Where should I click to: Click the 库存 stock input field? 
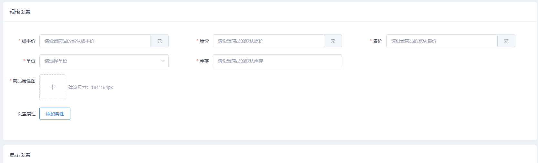click(277, 61)
